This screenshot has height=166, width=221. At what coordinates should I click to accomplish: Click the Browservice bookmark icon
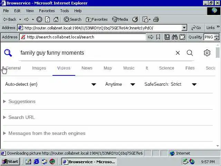pyautogui.click(x=158, y=37)
